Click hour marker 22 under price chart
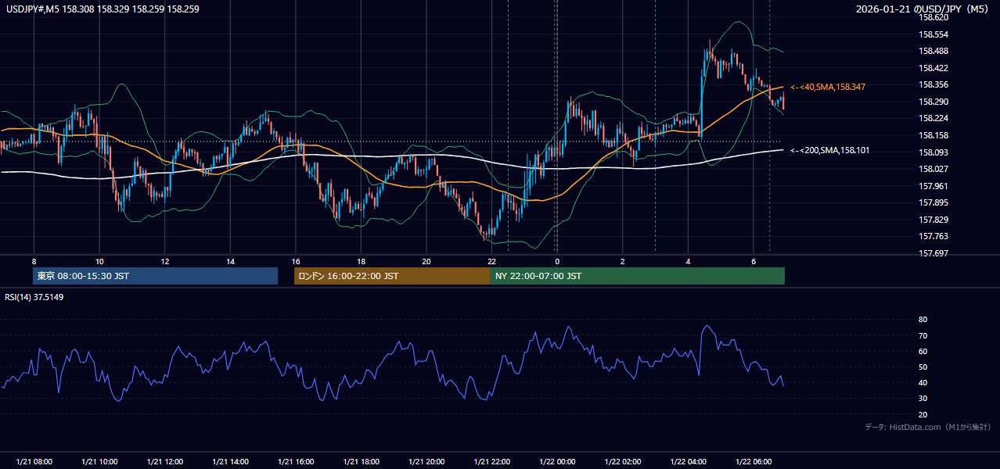This screenshot has width=1000, height=469. click(x=491, y=261)
